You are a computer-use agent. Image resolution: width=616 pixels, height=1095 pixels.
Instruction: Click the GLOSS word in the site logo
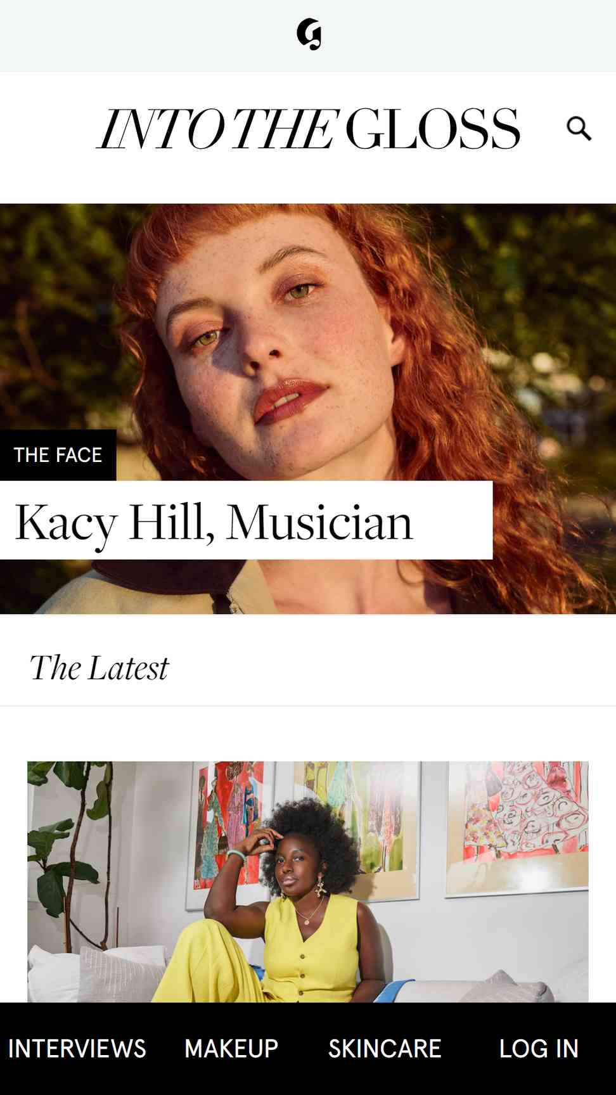click(x=432, y=129)
